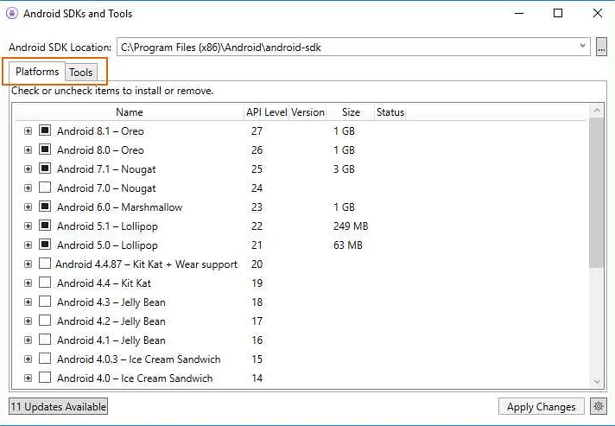Expand the Android 4.4 – Kit Kat node

pos(28,283)
